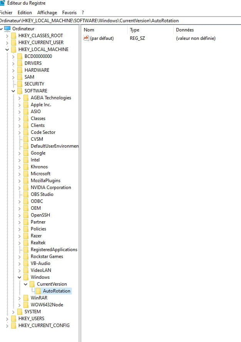The image size is (241, 342).
Task: Select the HKEY_CURRENT_CONFIG hive
Action: 44,326
